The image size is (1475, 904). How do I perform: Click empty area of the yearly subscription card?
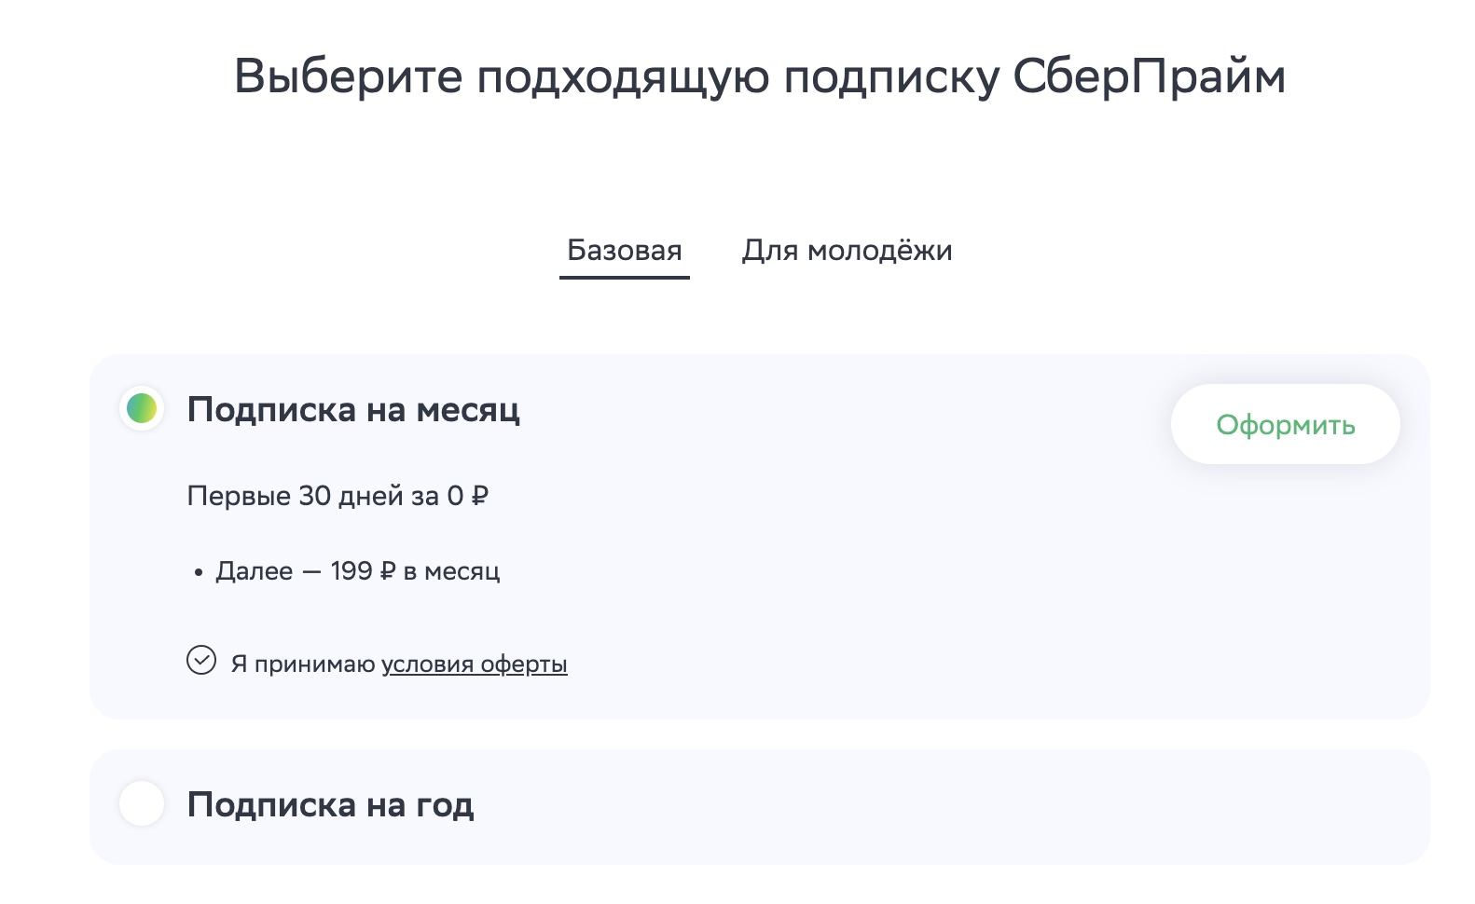point(932,807)
